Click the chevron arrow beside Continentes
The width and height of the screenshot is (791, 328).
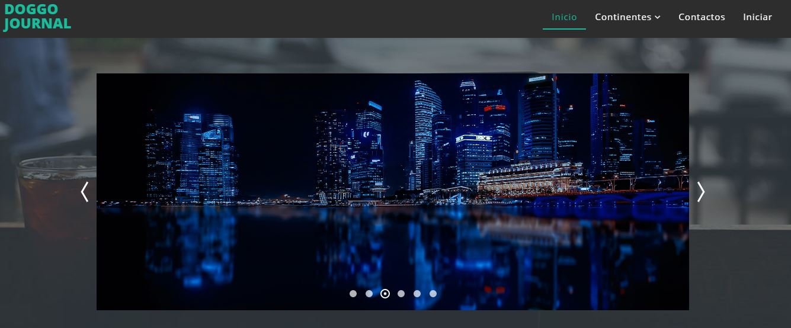[658, 18]
